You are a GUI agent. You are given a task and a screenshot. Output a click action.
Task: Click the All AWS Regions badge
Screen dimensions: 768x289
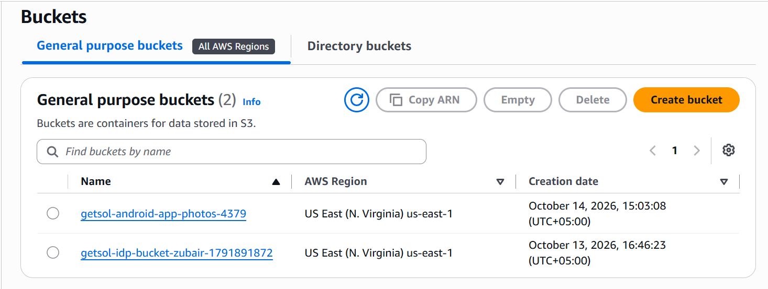[234, 47]
